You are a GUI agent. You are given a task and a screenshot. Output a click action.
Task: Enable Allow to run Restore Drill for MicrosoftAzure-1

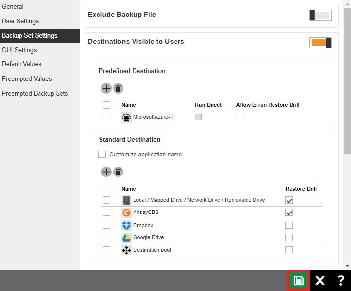pyautogui.click(x=239, y=117)
